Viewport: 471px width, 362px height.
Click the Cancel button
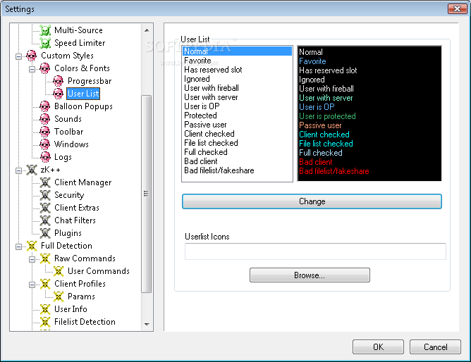coord(435,347)
